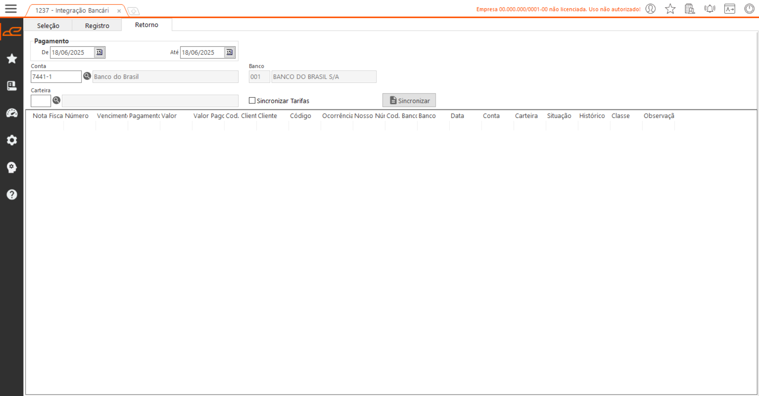Switch to the Seleção tab

coord(48,26)
